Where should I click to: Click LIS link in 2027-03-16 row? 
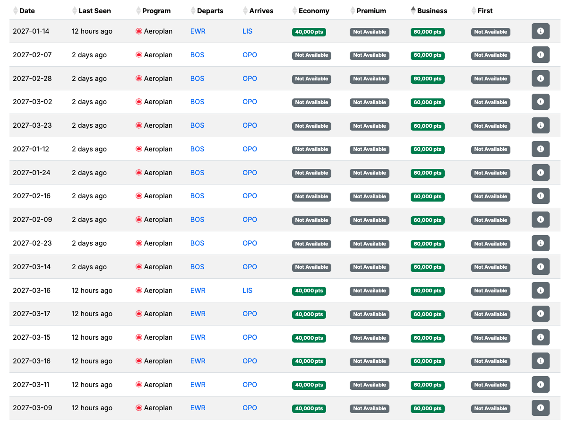(x=248, y=291)
